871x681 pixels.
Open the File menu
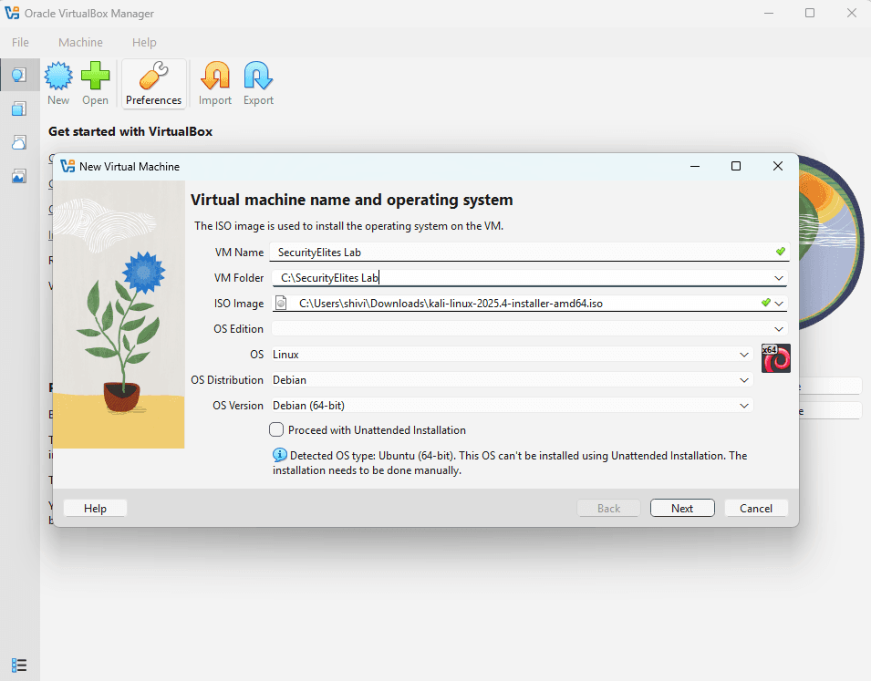20,42
